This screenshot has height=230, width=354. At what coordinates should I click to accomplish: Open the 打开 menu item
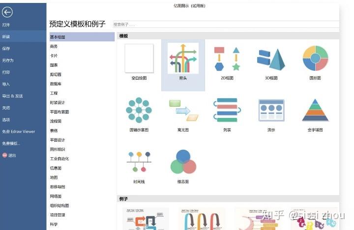click(6, 25)
